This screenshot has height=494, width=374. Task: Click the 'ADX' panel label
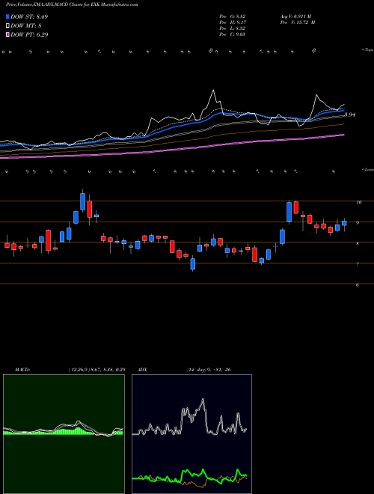(x=143, y=370)
